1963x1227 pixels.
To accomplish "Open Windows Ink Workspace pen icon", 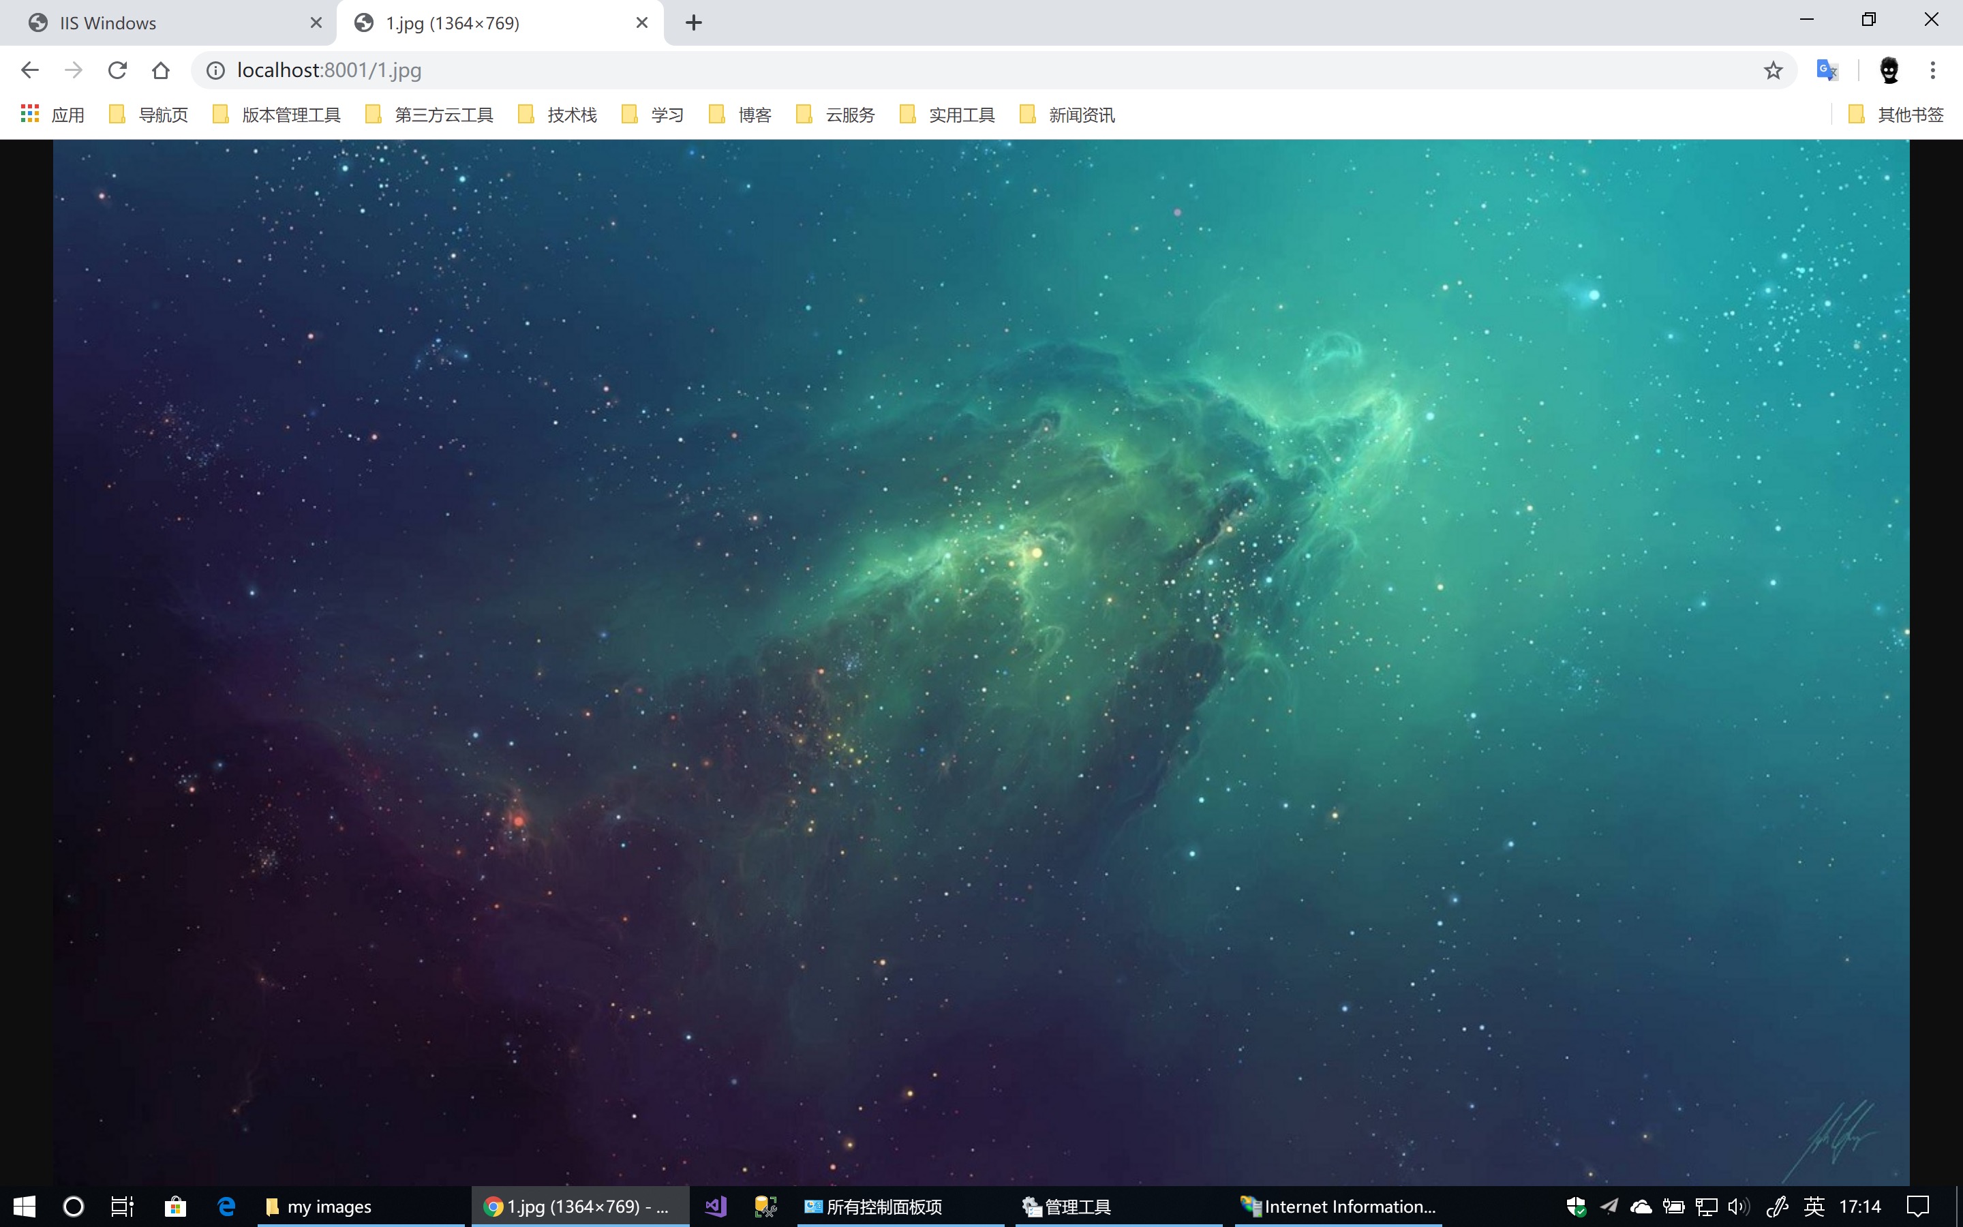I will (x=1777, y=1207).
